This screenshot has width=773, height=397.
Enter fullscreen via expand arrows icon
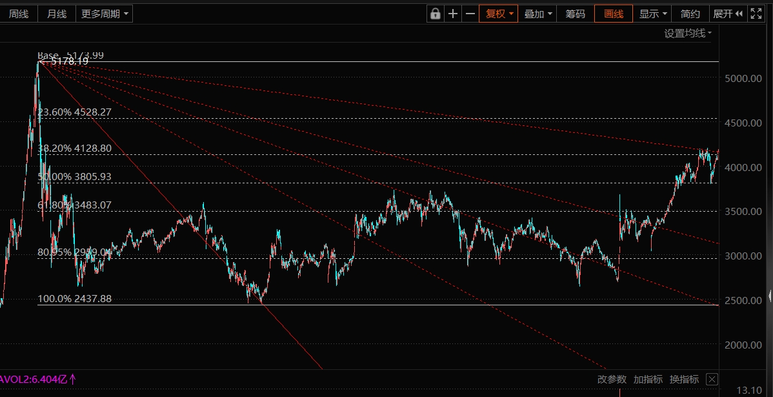pos(756,14)
